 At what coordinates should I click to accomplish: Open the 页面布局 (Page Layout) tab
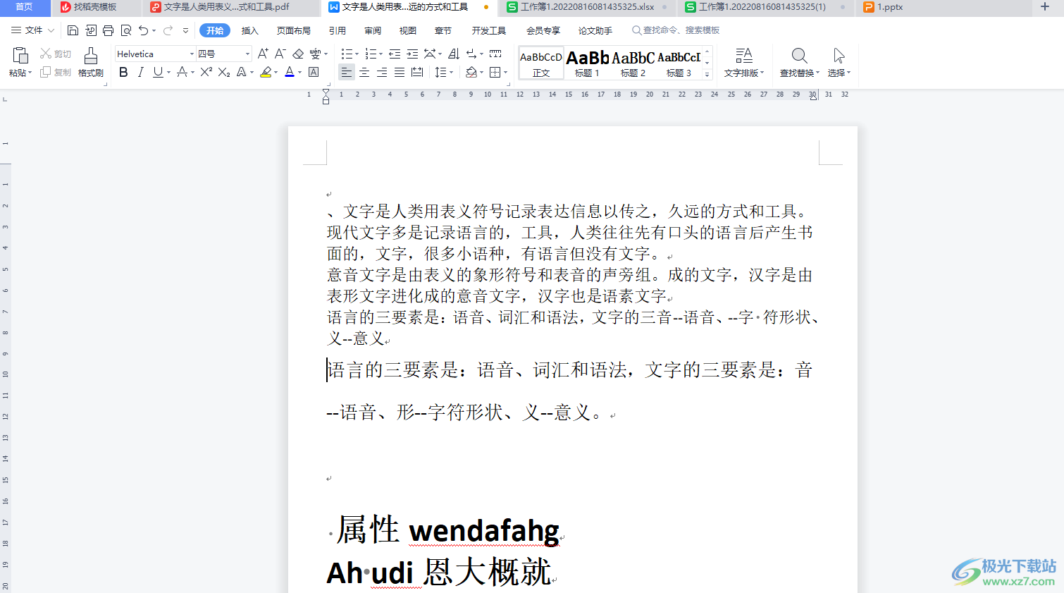coord(294,30)
